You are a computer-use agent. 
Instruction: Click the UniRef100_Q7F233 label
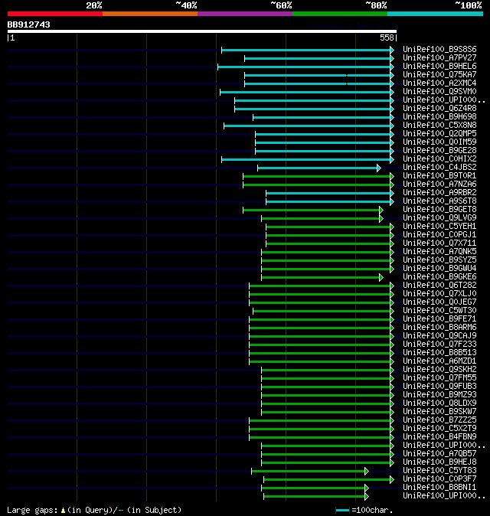coord(439,345)
